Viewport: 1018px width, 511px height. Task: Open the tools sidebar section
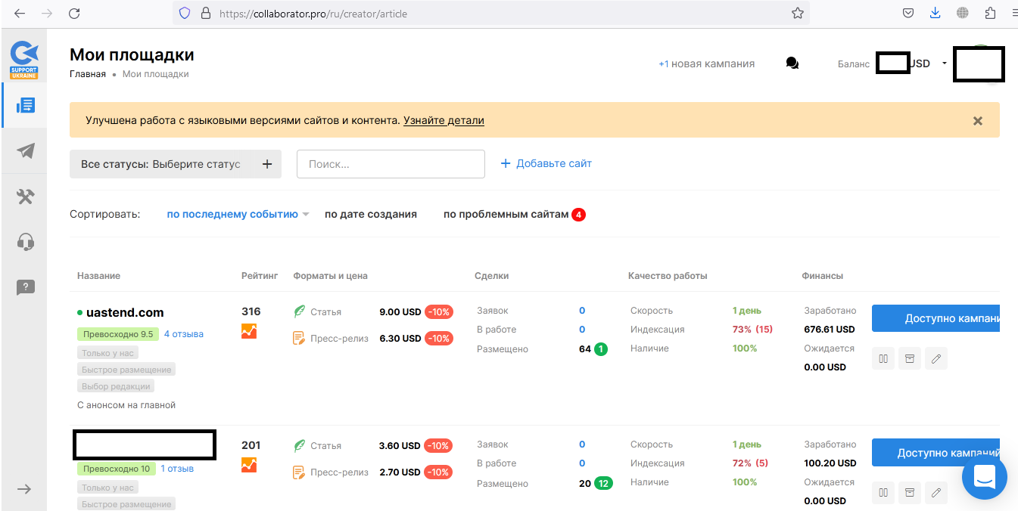click(x=25, y=197)
